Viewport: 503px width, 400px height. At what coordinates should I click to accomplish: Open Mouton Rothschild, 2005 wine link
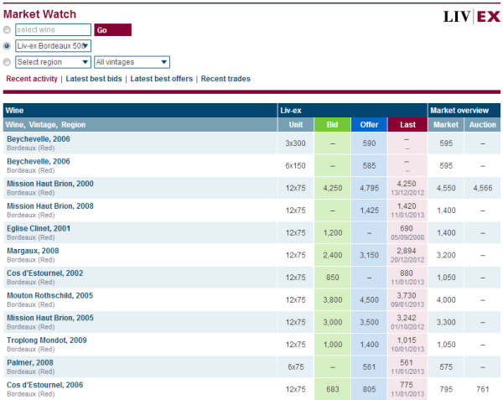pyautogui.click(x=50, y=296)
